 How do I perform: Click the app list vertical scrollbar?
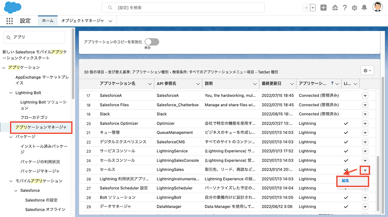pos(378,183)
